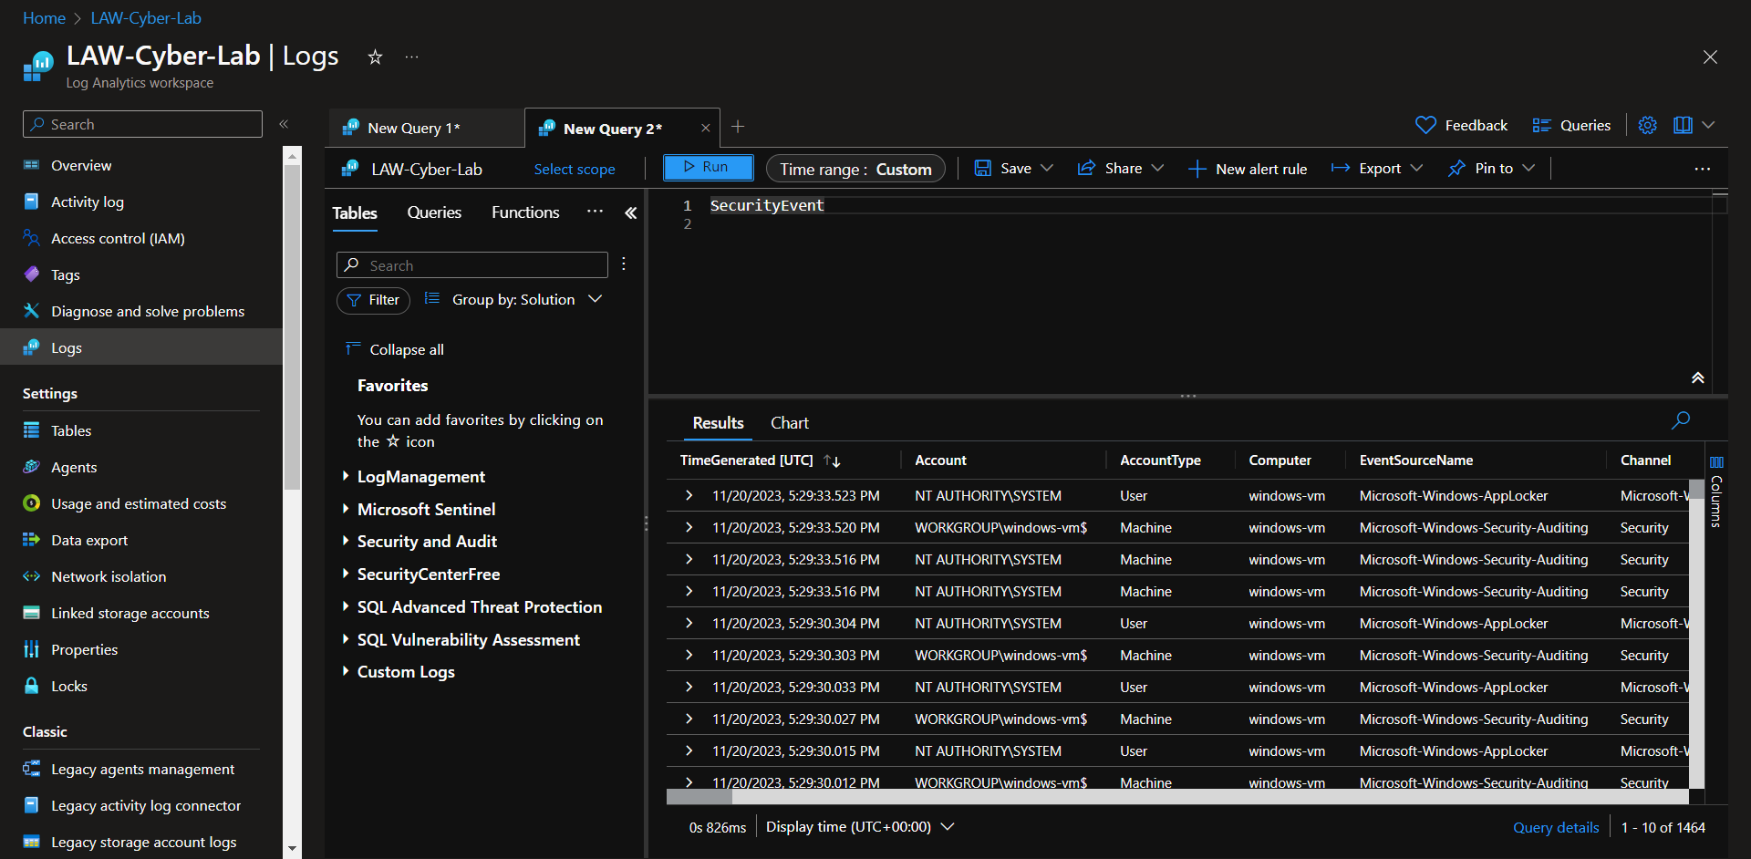Screen dimensions: 1751x859
Task: Open the Data export settings
Action: pos(89,540)
